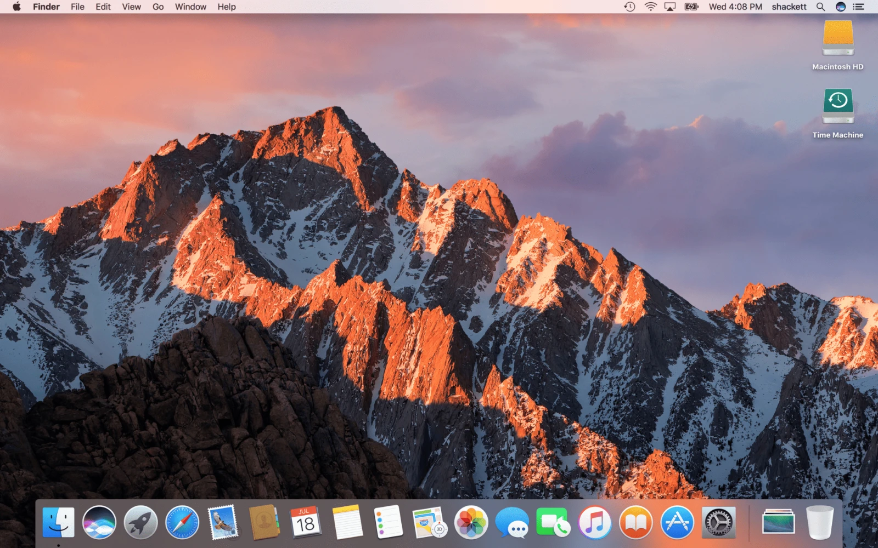Open Safari from the Dock
The width and height of the screenshot is (878, 548).
182,522
